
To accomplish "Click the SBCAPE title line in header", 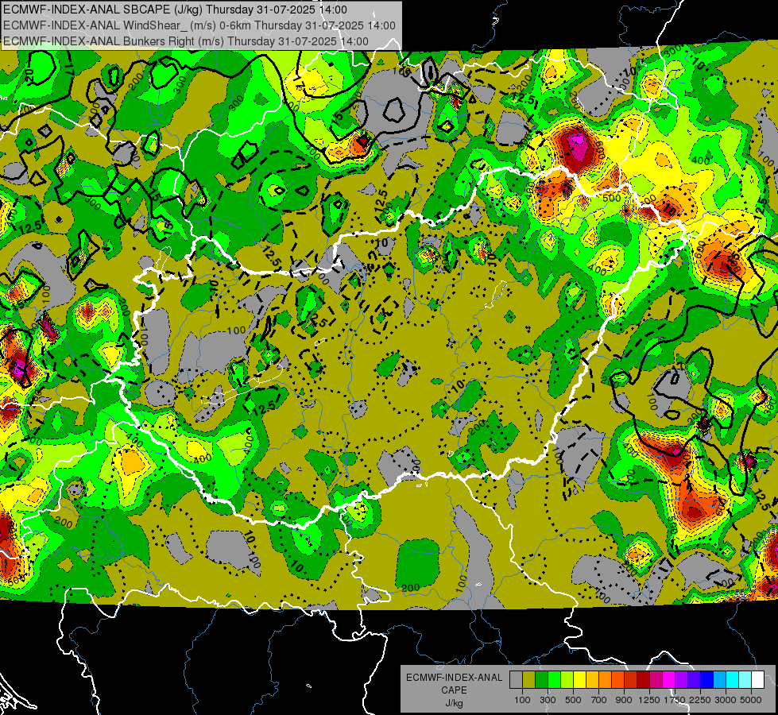I will click(175, 10).
